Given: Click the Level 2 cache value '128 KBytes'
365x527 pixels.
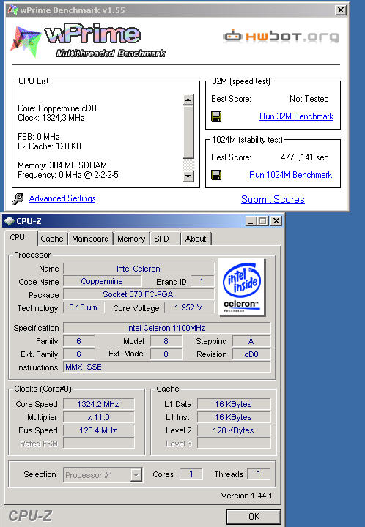Looking at the screenshot, I should pyautogui.click(x=234, y=430).
